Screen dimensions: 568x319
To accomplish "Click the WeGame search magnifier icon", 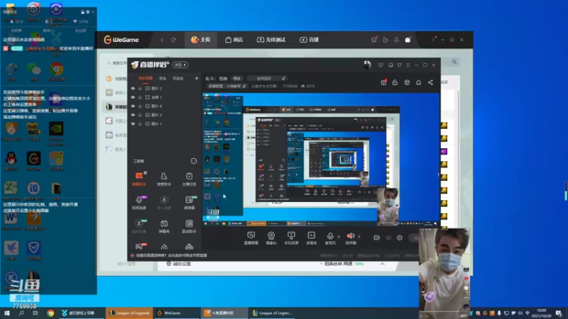I will (x=454, y=62).
